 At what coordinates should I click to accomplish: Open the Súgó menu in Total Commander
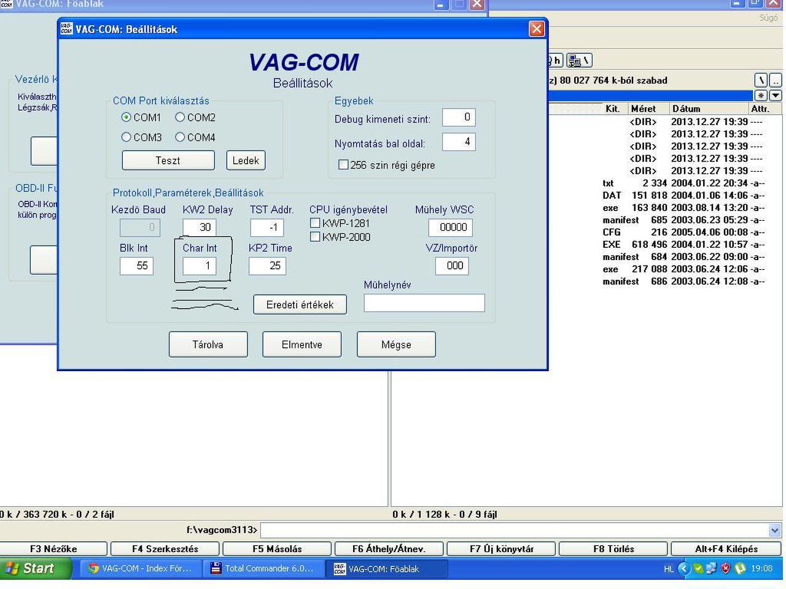pos(768,18)
